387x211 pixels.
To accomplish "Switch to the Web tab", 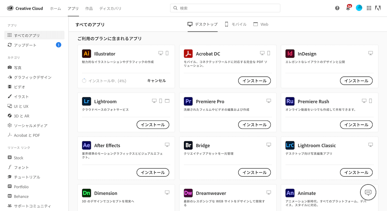I will point(261,24).
